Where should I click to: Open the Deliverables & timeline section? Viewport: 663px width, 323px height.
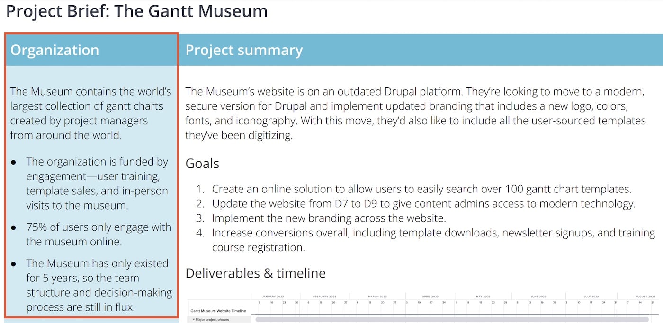point(256,273)
